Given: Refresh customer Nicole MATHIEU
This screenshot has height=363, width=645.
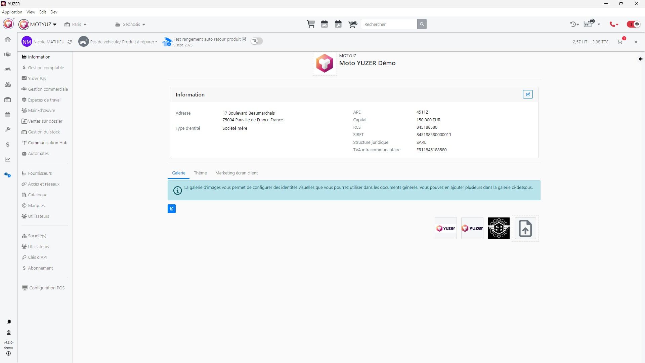Looking at the screenshot, I should pyautogui.click(x=70, y=42).
